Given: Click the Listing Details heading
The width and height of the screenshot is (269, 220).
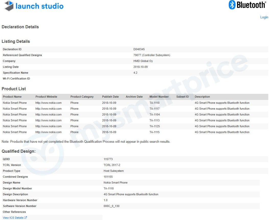Looking at the screenshot, I should (16, 42).
